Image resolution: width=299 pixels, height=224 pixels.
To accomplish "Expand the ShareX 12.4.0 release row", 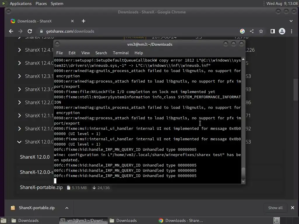I will click(20, 63).
